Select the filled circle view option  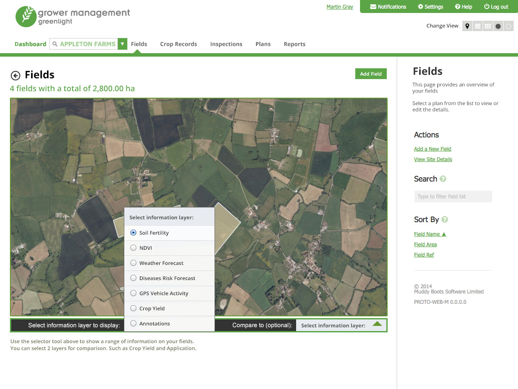click(498, 26)
